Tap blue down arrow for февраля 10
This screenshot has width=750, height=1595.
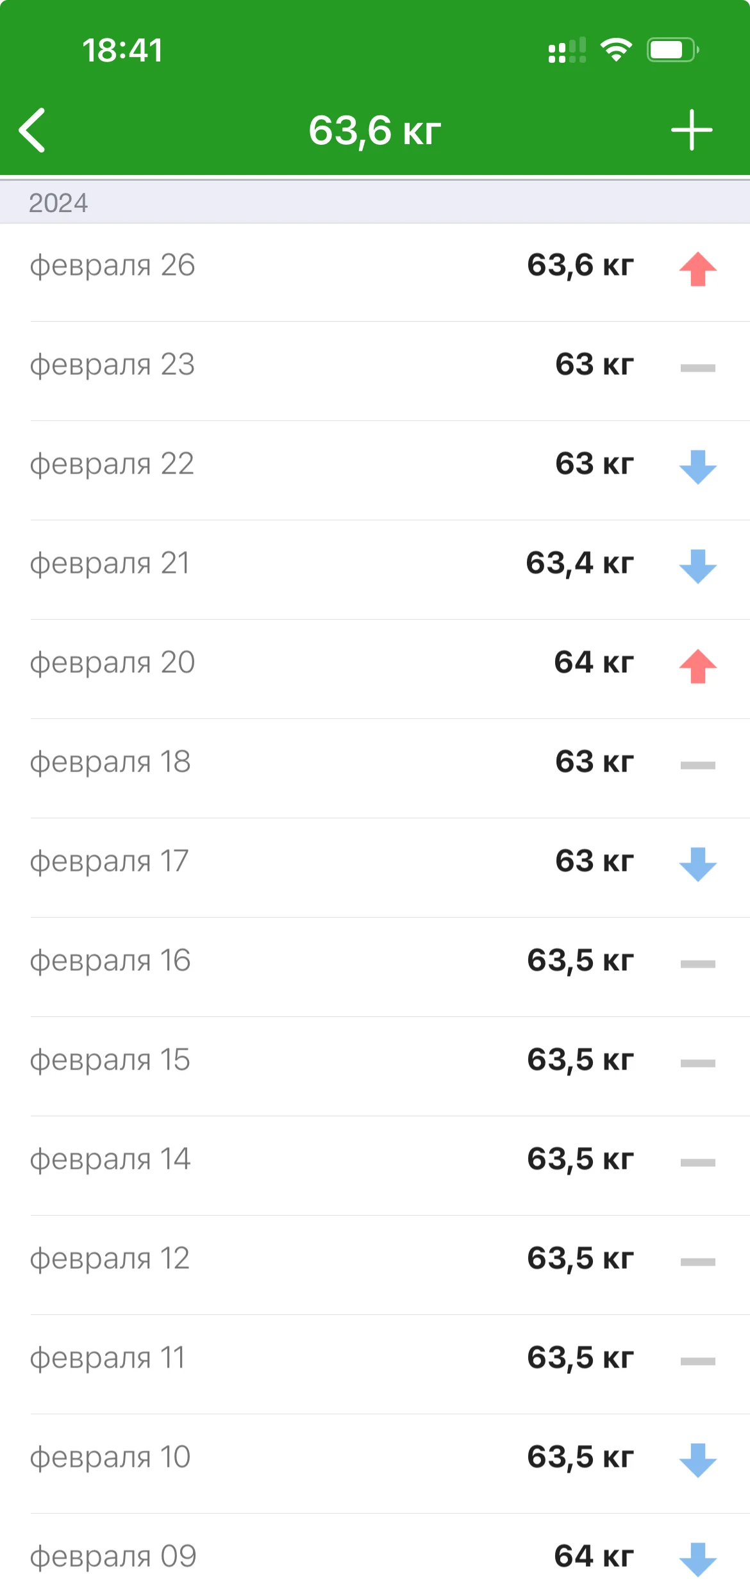pos(697,1460)
